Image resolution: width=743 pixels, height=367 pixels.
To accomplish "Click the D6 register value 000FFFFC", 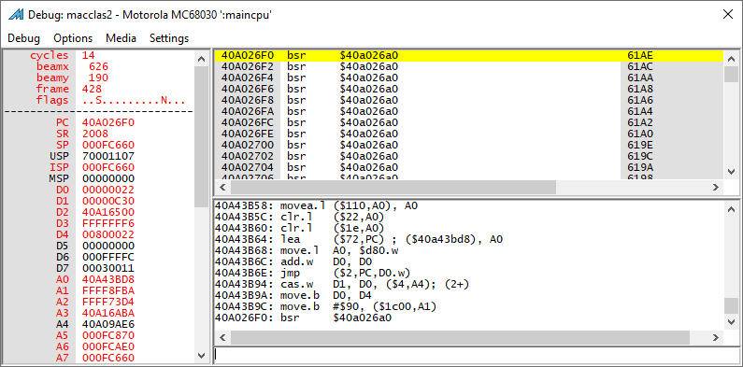I will point(108,257).
